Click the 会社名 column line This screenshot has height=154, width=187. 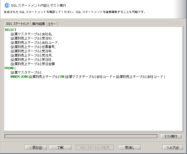32,34
